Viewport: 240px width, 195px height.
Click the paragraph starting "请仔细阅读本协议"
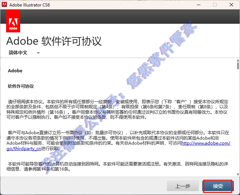[117, 109]
